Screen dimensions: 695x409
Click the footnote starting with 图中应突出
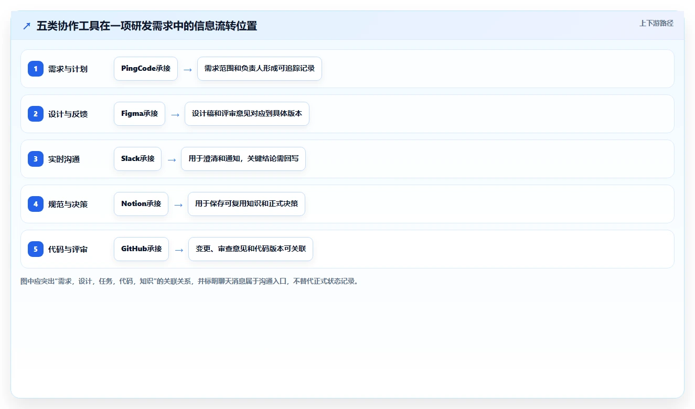tap(190, 282)
